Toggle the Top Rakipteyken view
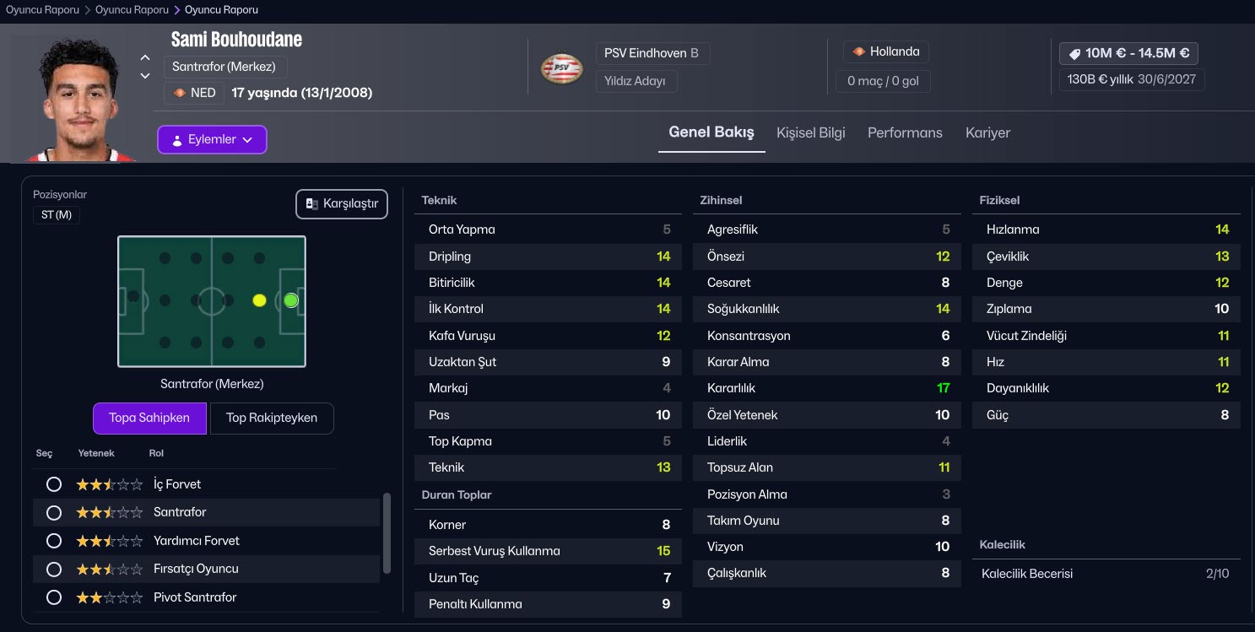The image size is (1255, 632). pyautogui.click(x=272, y=418)
